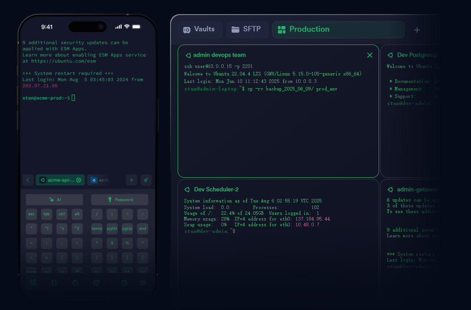This screenshot has width=471, height=310.
Task: Tap the rocket quick-connect icon
Action: pos(146,180)
